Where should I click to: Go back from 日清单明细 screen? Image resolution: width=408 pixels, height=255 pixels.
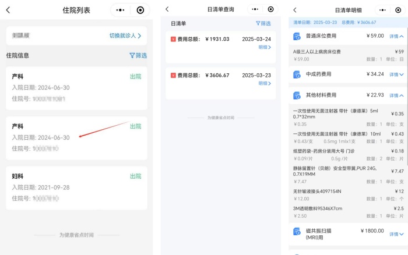(x=295, y=10)
